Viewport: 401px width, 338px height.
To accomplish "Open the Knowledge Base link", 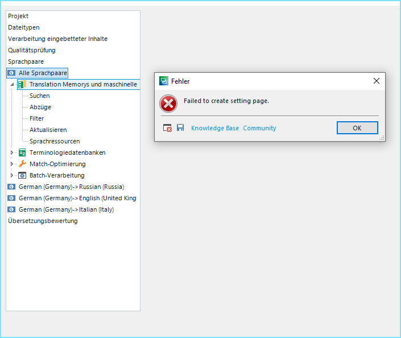I will (x=215, y=128).
